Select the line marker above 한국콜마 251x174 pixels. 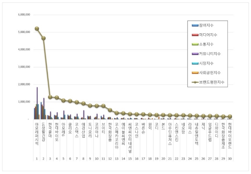50,97
